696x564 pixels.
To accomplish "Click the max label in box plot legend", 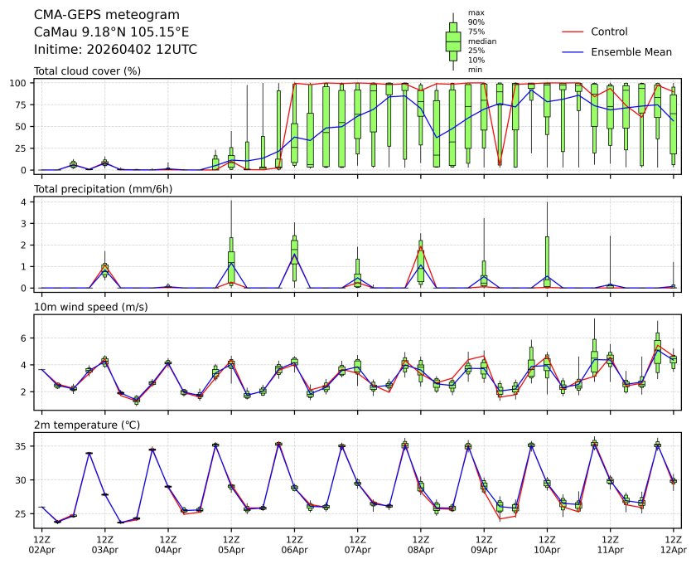I will coord(476,12).
